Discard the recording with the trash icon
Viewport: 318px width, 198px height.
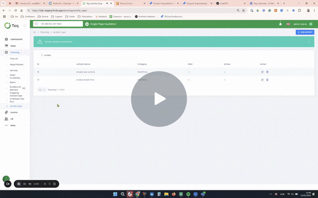[54, 184]
